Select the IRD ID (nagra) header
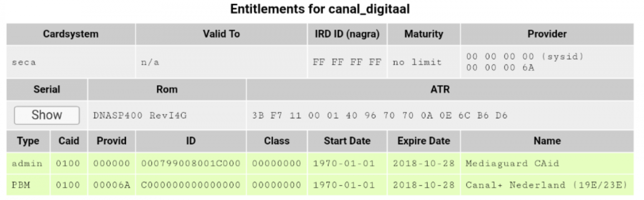This screenshot has height=200, width=644. (347, 34)
